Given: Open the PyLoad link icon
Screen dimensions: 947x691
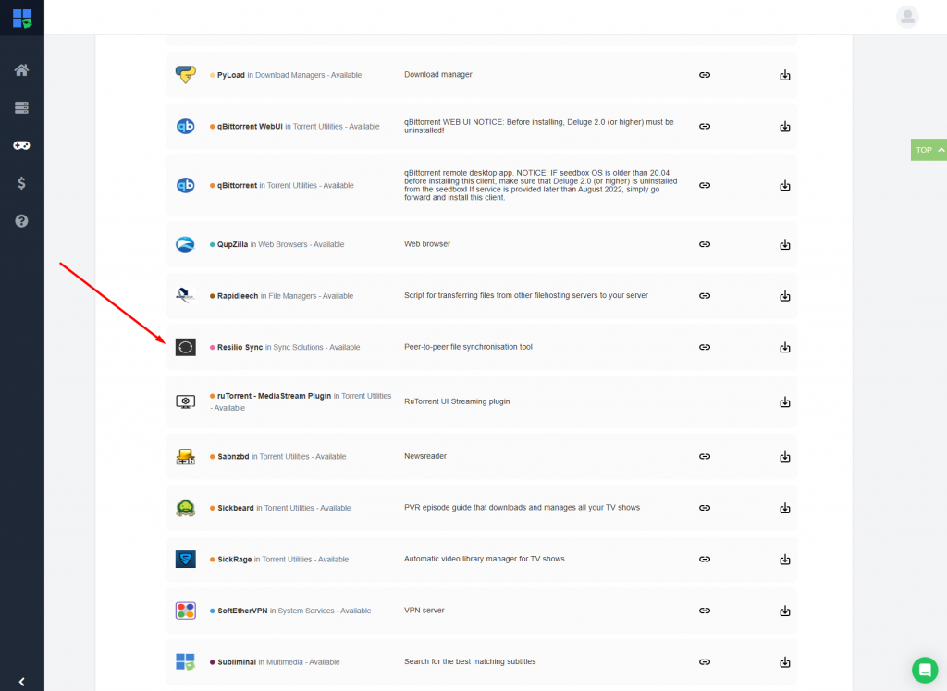Looking at the screenshot, I should (704, 75).
